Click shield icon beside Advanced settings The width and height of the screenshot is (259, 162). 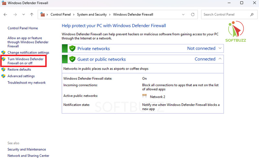[x=3, y=76]
